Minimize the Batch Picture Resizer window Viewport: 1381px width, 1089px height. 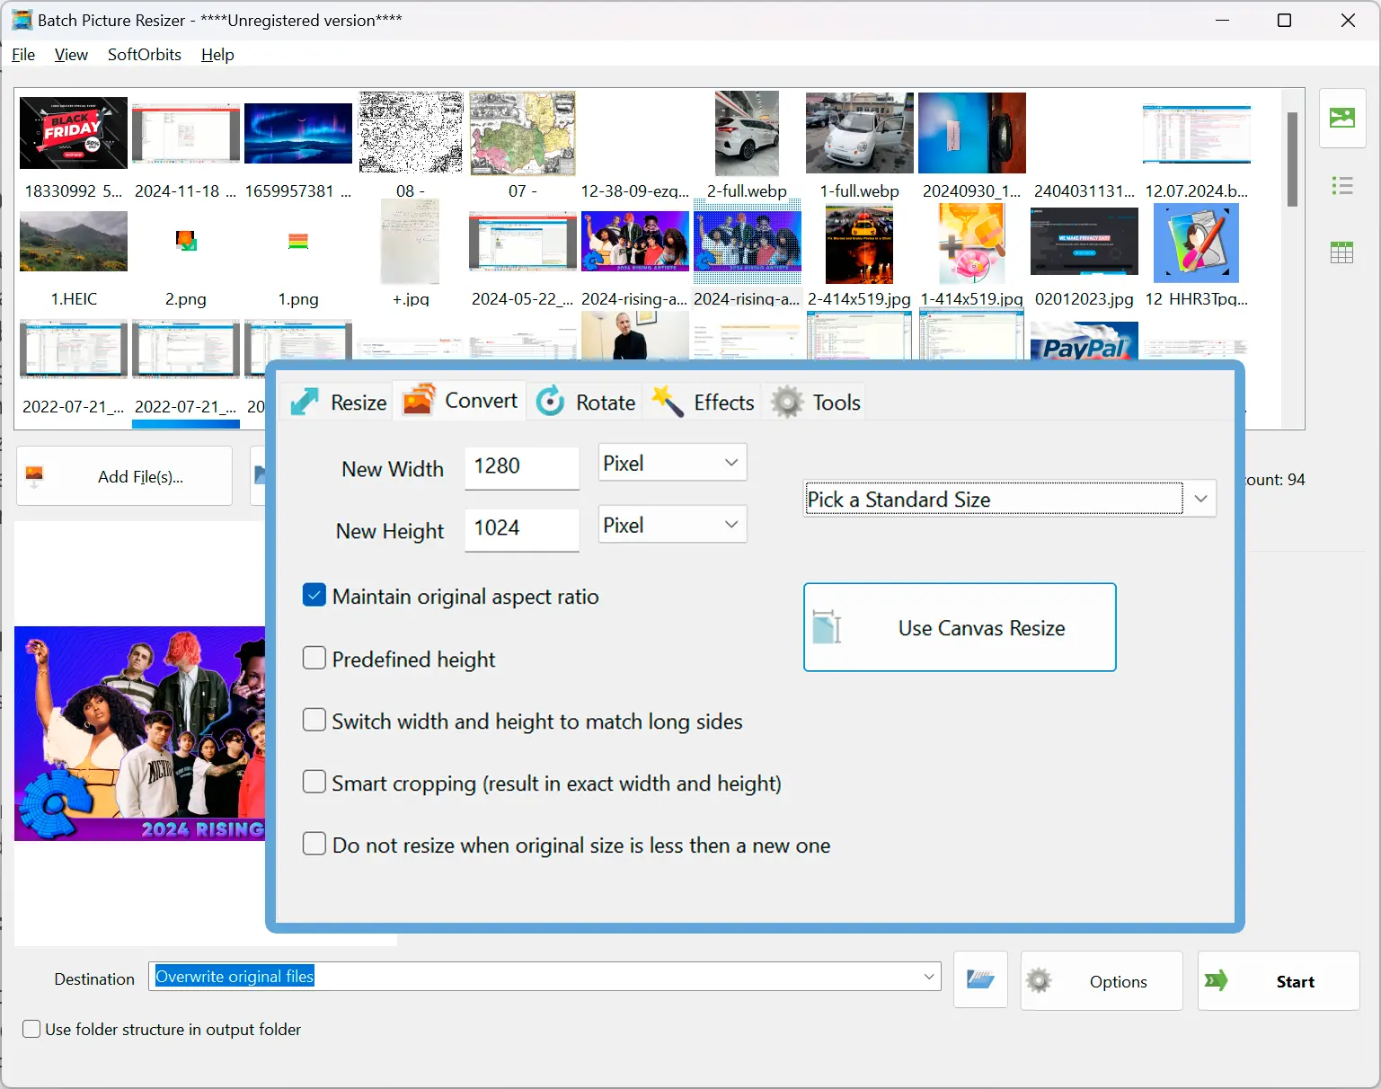click(x=1222, y=20)
